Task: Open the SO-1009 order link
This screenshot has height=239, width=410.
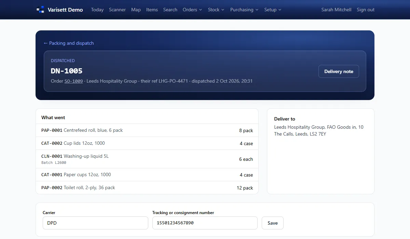Action: 74,81
